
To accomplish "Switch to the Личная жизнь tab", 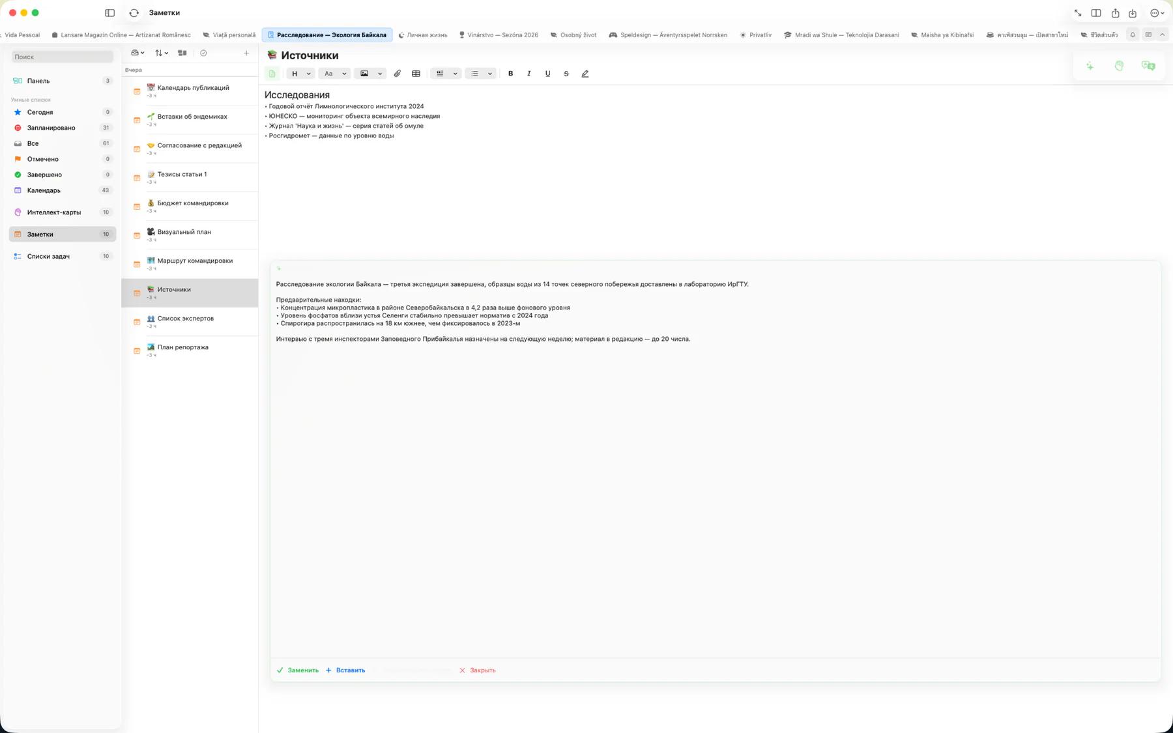I will tap(422, 35).
